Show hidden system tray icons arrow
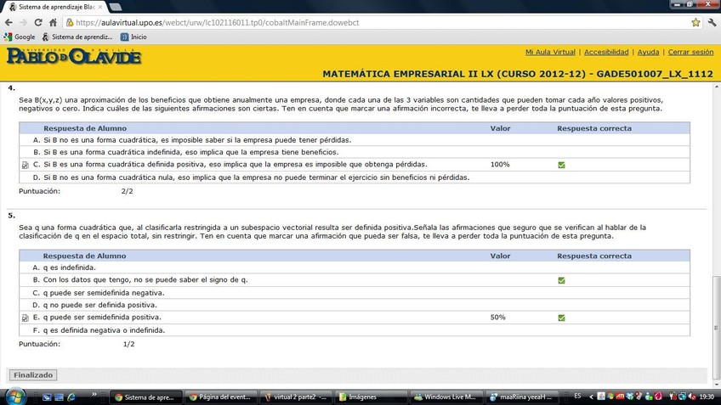This screenshot has width=721, height=405. point(593,397)
